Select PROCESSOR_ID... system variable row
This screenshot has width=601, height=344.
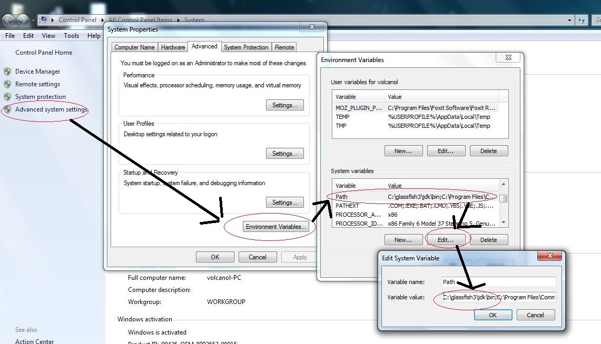pyautogui.click(x=416, y=224)
